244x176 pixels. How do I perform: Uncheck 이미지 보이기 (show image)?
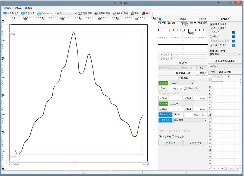pos(211,24)
